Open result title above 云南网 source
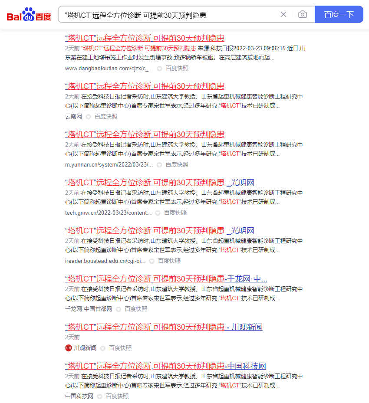 [x=145, y=86]
